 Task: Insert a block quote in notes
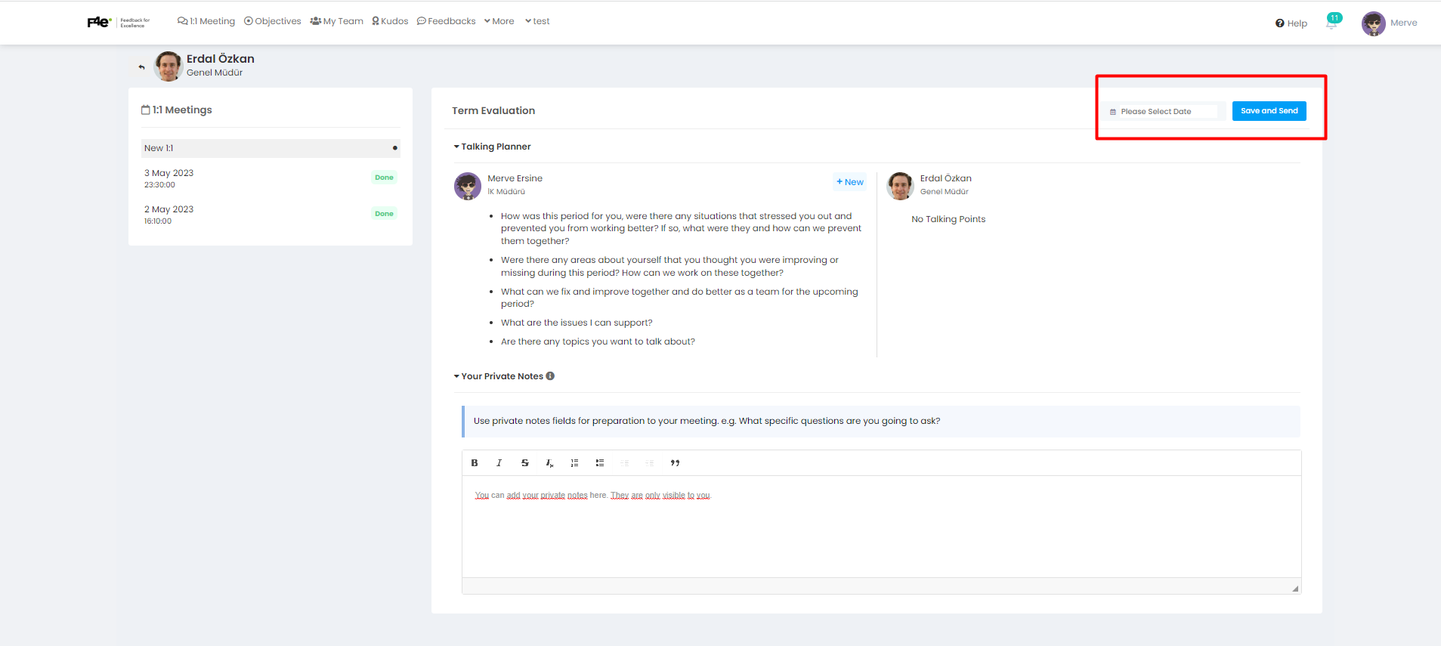pyautogui.click(x=676, y=463)
